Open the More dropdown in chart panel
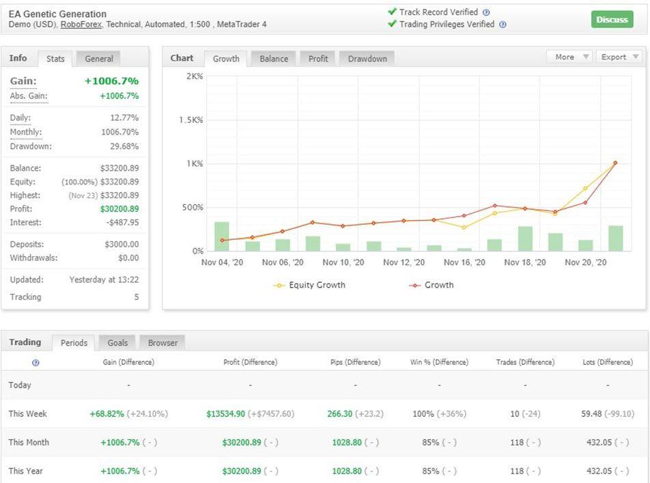 569,57
